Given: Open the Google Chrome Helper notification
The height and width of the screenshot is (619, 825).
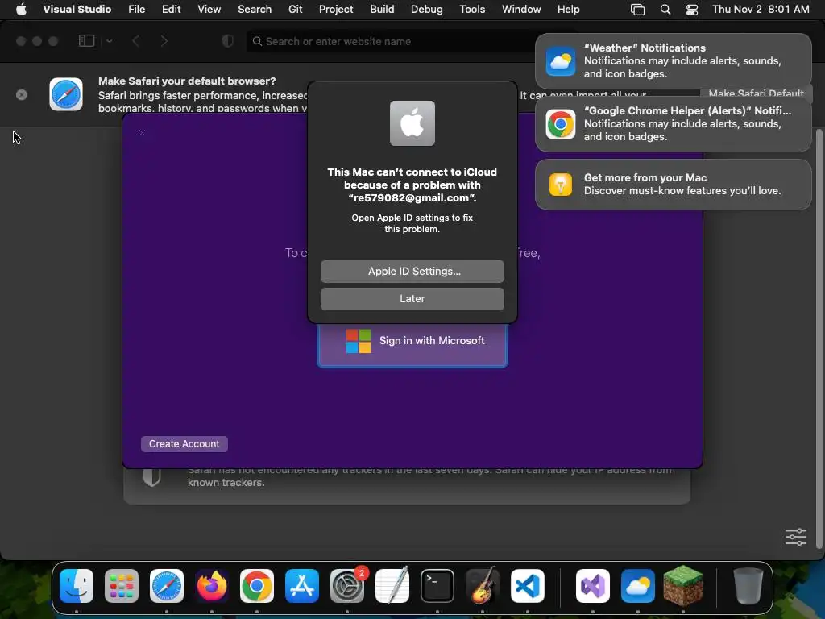Looking at the screenshot, I should (673, 123).
